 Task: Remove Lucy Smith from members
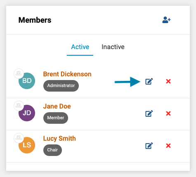pyautogui.click(x=168, y=146)
